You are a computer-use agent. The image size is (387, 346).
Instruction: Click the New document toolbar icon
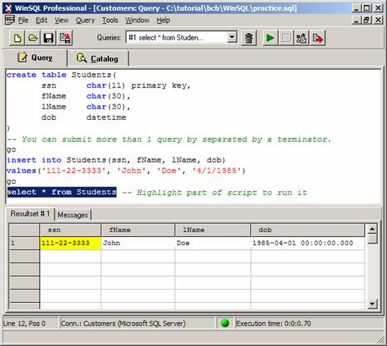click(x=17, y=38)
